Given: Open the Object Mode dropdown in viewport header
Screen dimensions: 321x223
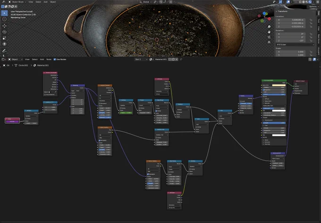Looking at the screenshot, I should tap(17, 2).
